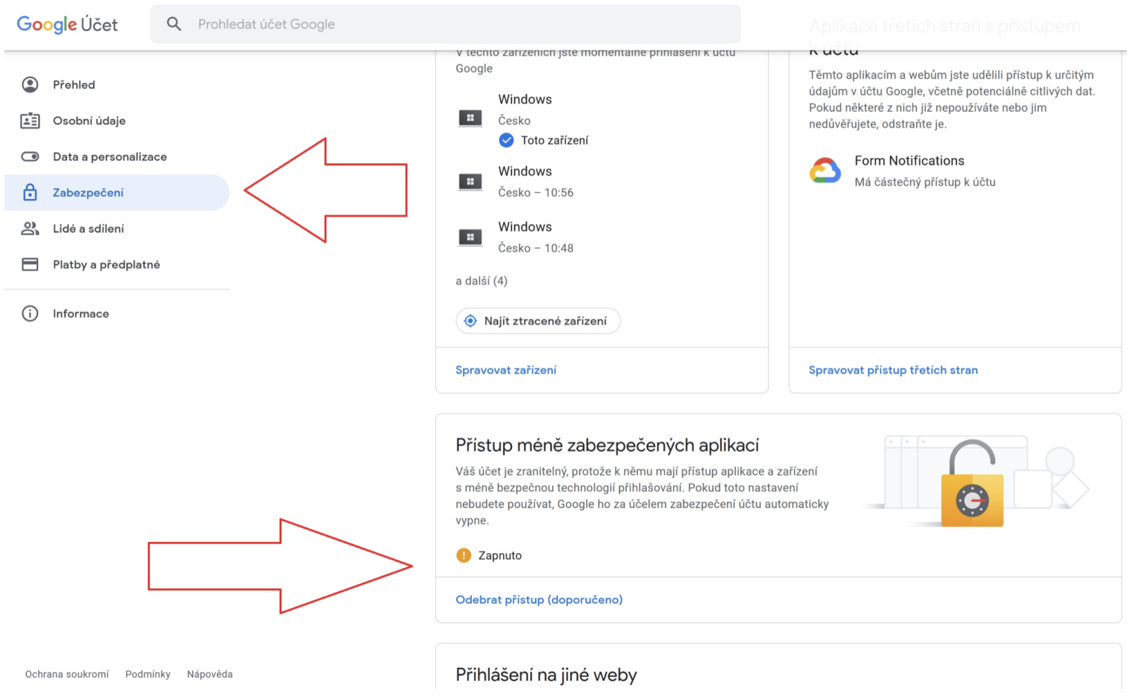Click the Osobní údaje ID card icon
The image size is (1127, 696).
30,120
